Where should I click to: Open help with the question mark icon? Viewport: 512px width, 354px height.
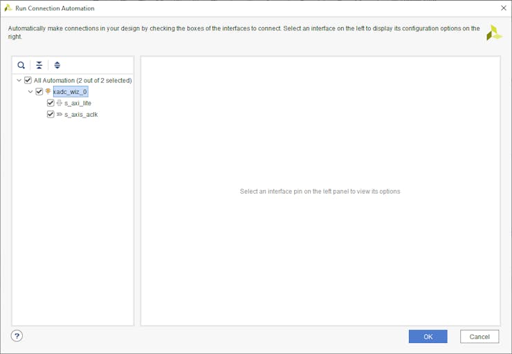[x=17, y=336]
